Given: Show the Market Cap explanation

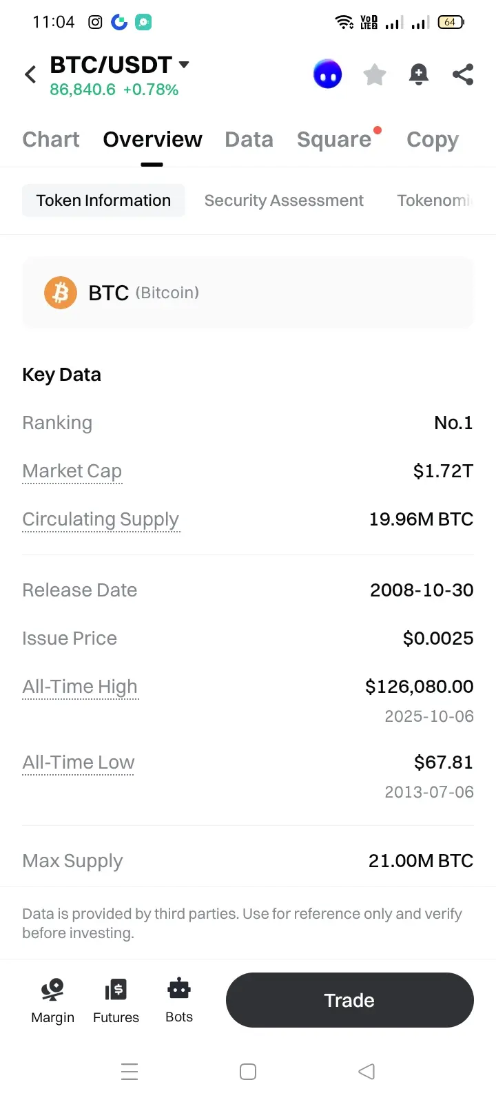Looking at the screenshot, I should [x=72, y=471].
